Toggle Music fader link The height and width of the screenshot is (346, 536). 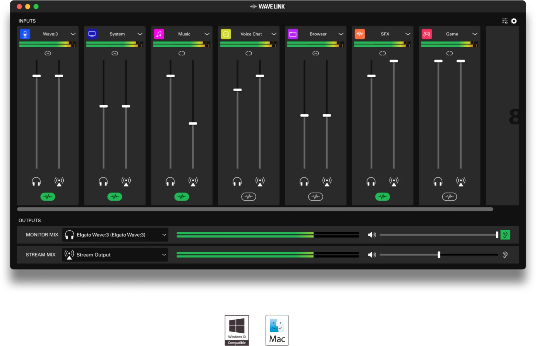click(182, 53)
